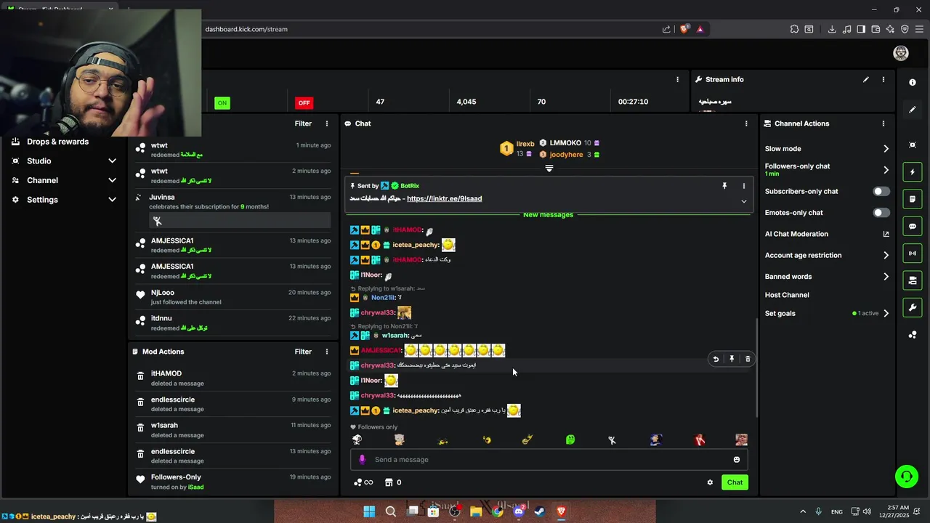Viewport: 930px width, 523px height.
Task: Expand the Channel sidebar menu
Action: pyautogui.click(x=112, y=180)
